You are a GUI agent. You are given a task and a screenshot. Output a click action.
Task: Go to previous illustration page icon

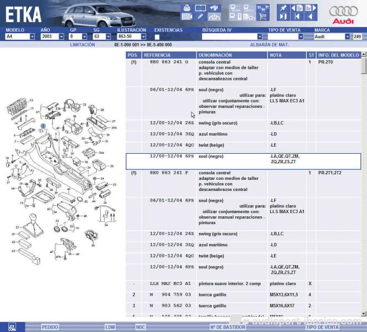pyautogui.click(x=297, y=8)
